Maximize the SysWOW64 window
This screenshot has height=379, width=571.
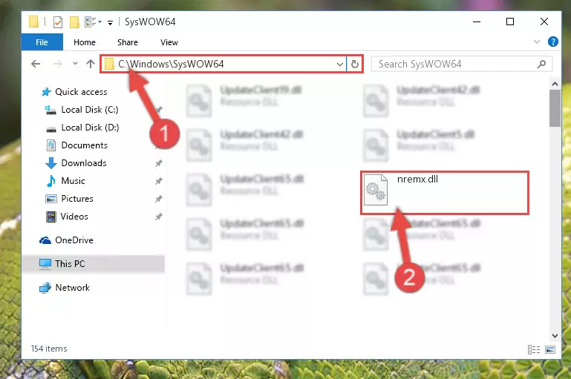point(510,22)
